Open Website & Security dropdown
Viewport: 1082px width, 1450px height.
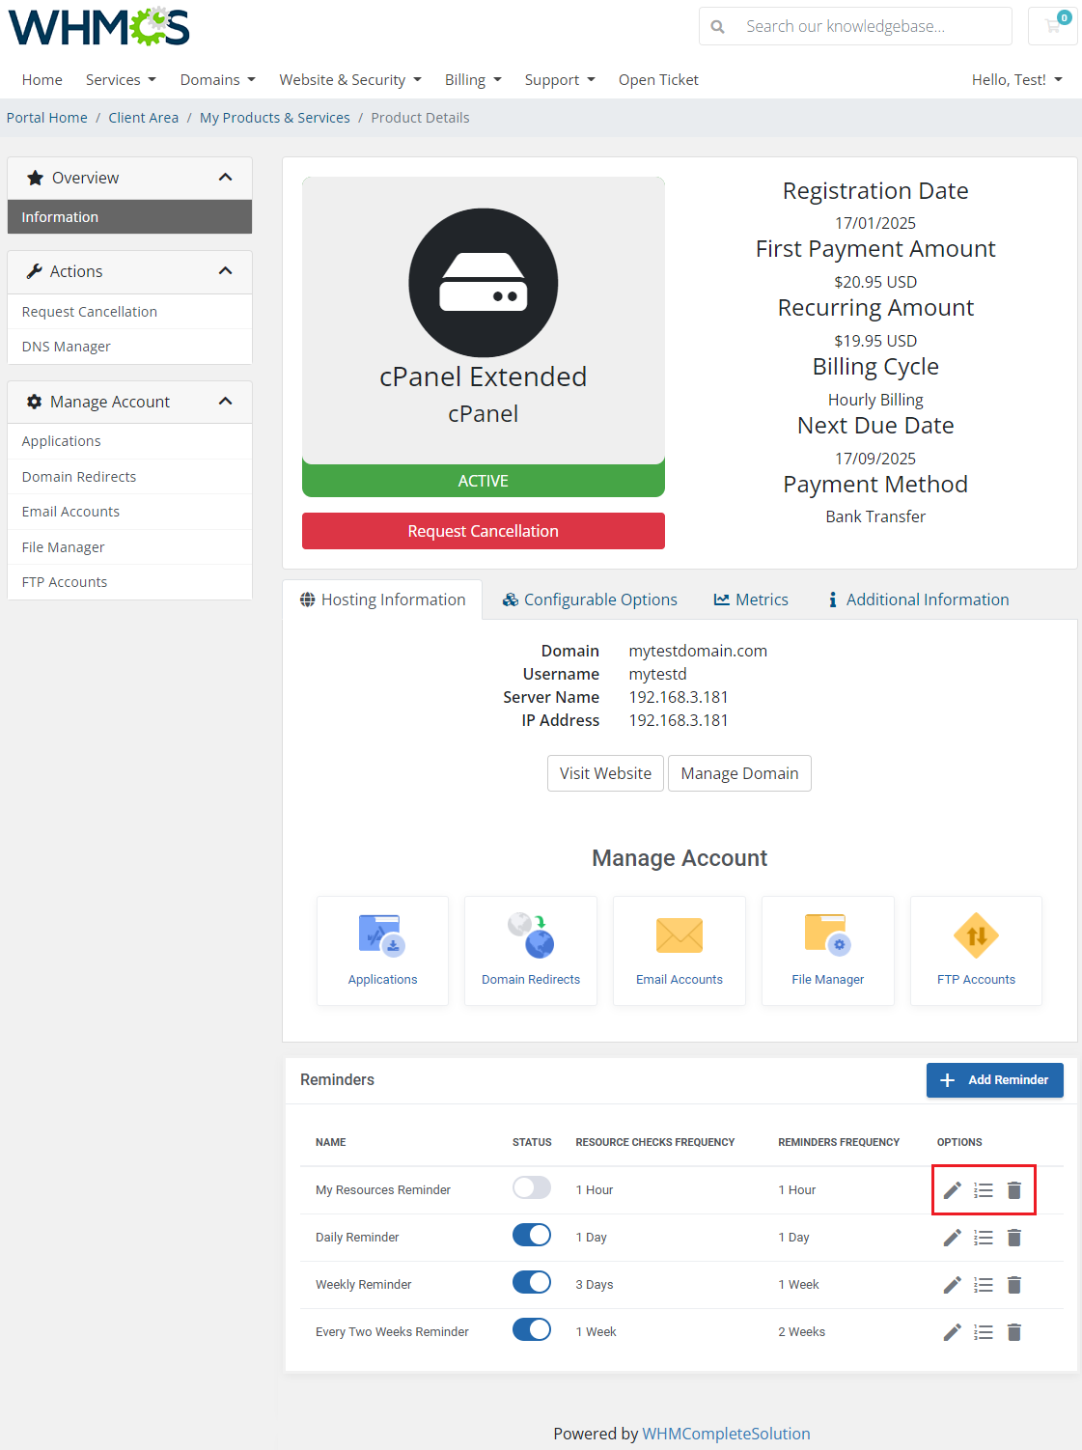pyautogui.click(x=350, y=80)
